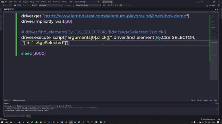Click the feedback icon beside Live Share
222x124 pixels.
coord(219,6)
